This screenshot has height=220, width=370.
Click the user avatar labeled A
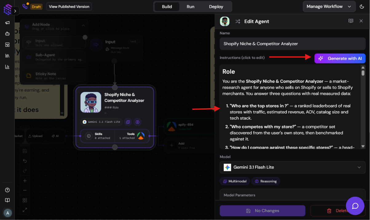pyautogui.click(x=8, y=213)
